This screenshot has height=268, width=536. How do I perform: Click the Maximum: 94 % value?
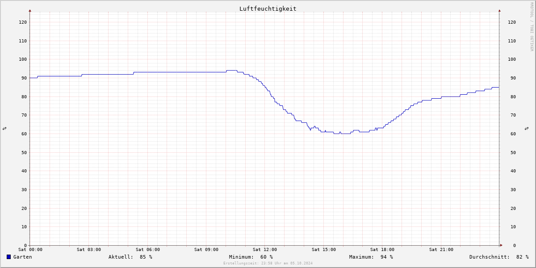[x=371, y=257]
